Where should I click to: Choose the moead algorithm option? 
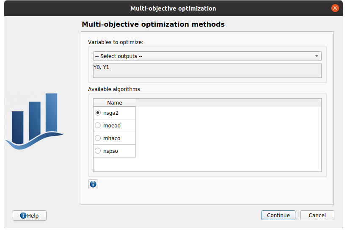coord(98,125)
